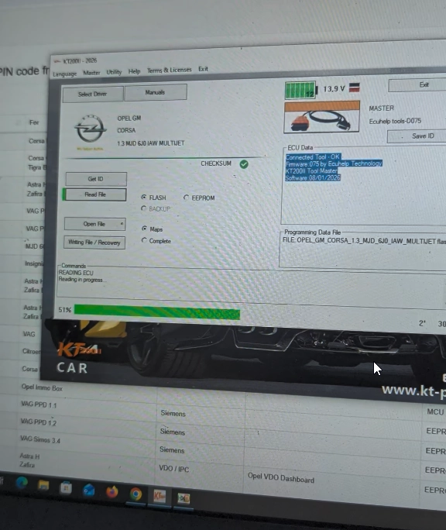Screen dimensions: 446x530
Task: Click the green battery voltage indicator
Action: tap(300, 90)
